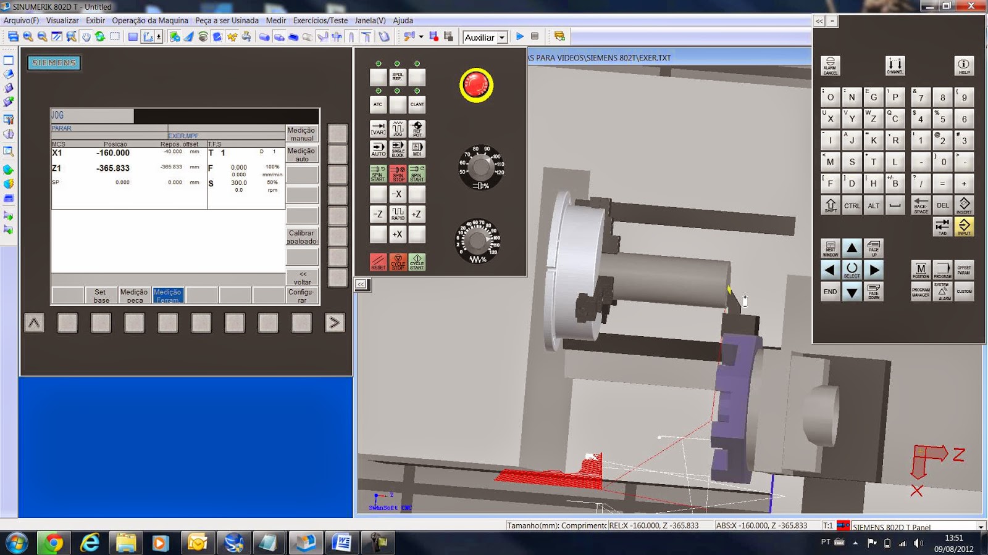Click the spindle speed override dial
Viewport: 988px width, 555px height.
click(x=481, y=166)
